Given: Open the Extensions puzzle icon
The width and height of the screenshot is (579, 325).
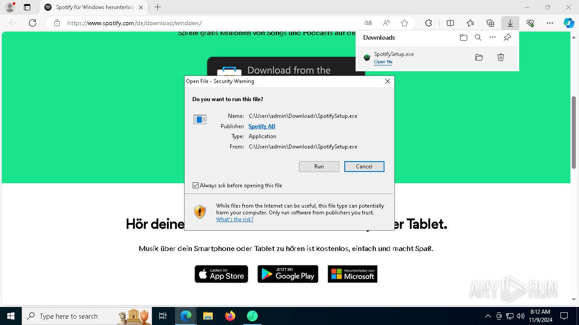Looking at the screenshot, I should 428,23.
